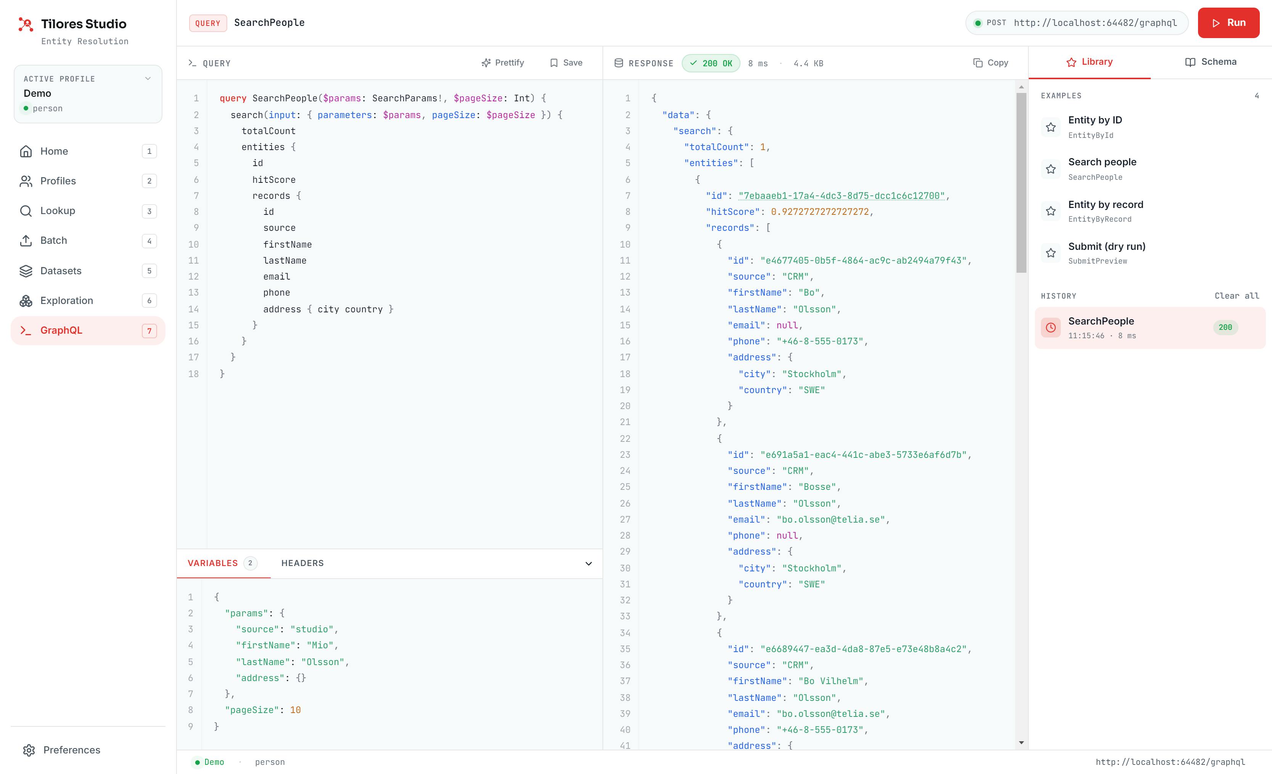Open the Profiles page
The width and height of the screenshot is (1272, 774).
click(x=88, y=181)
